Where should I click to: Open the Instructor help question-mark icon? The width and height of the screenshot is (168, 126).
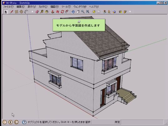[x=24, y=122]
